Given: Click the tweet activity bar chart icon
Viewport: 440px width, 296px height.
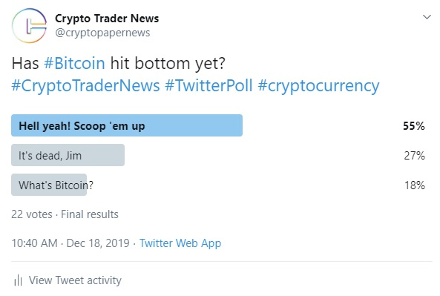Looking at the screenshot, I should (18, 280).
